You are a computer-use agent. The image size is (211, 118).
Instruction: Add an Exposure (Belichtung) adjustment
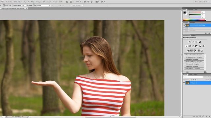200,42
